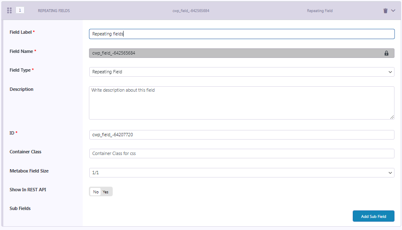Collapse the field panel with the chevron
The width and height of the screenshot is (402, 230).
(x=393, y=11)
